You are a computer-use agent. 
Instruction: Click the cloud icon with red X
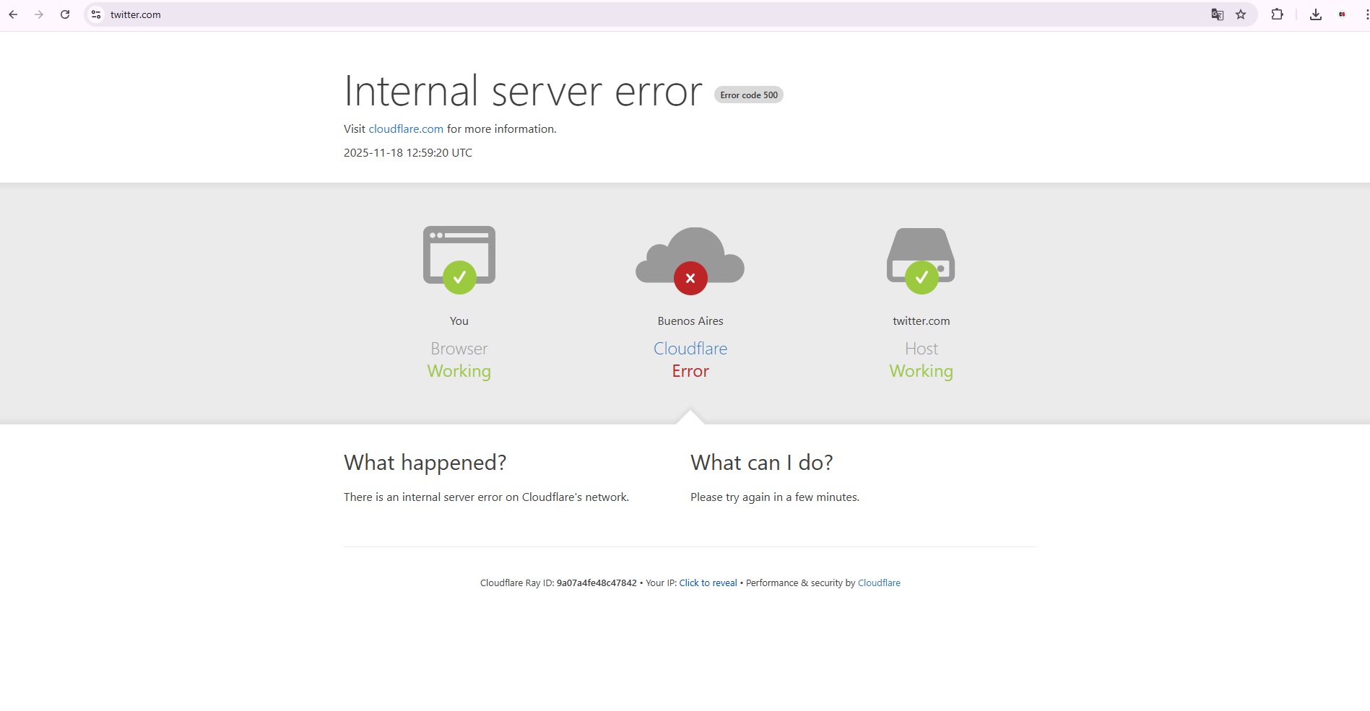[690, 258]
